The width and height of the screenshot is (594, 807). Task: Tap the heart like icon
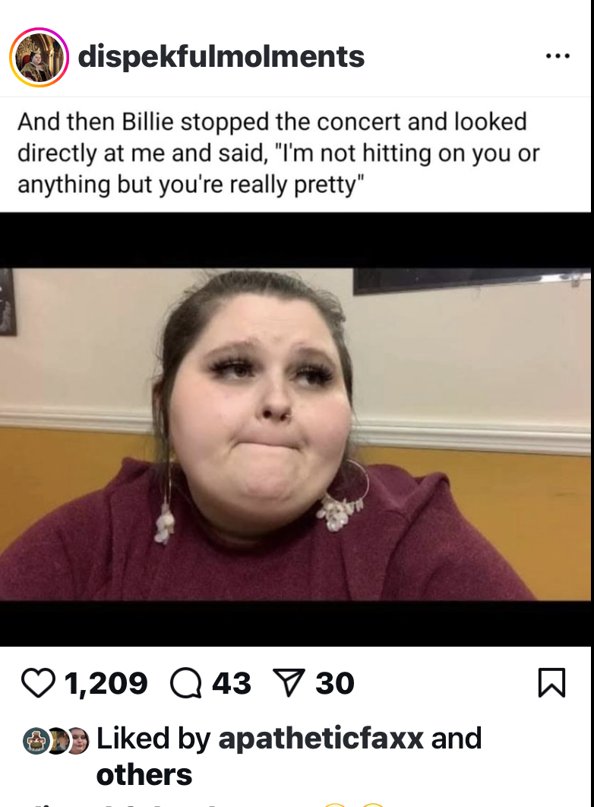tap(38, 683)
